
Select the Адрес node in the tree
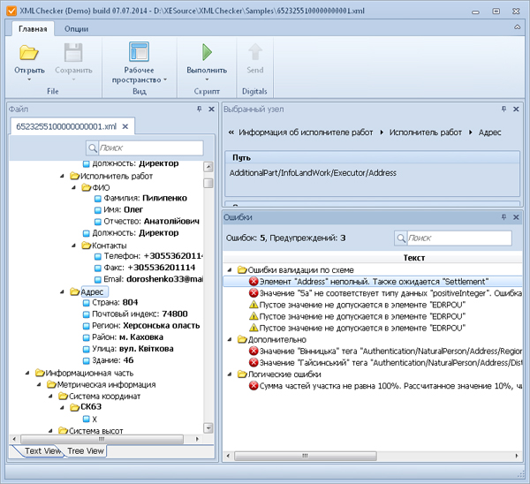point(93,291)
